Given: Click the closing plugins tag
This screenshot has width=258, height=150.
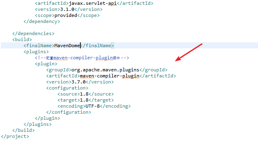Looking at the screenshot, I should [38, 124].
